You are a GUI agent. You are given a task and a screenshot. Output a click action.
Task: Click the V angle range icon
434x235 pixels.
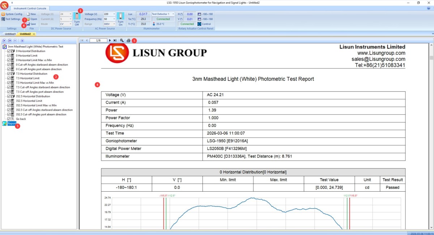(199, 19)
